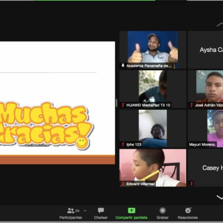Image resolution: width=223 pixels, height=223 pixels.
Task: Open the Participantes panel icon
Action: pyautogui.click(x=71, y=211)
